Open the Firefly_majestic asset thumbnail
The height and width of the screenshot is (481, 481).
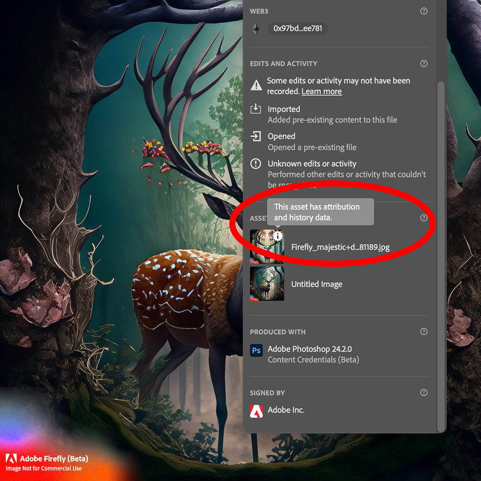point(267,247)
